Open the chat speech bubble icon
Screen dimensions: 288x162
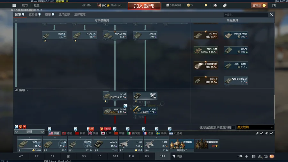click(x=266, y=156)
